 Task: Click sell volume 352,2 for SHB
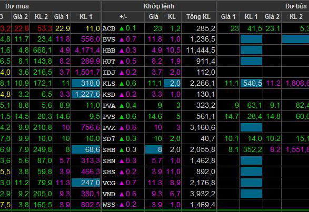253,149
